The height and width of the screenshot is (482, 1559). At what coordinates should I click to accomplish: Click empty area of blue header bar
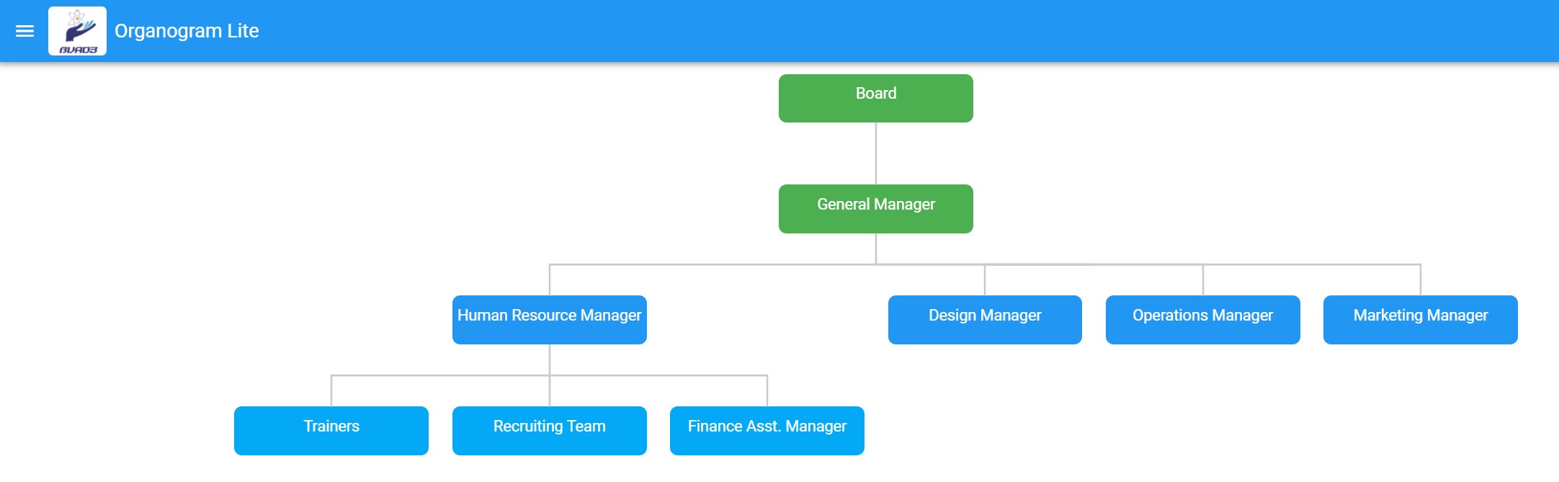(x=865, y=31)
